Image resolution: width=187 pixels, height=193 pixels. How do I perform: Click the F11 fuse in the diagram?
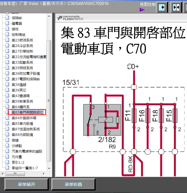point(134,115)
